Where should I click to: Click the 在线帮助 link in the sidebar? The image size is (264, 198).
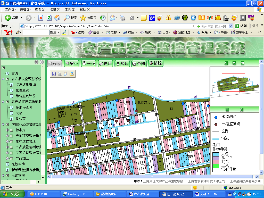pyautogui.click(x=18, y=164)
